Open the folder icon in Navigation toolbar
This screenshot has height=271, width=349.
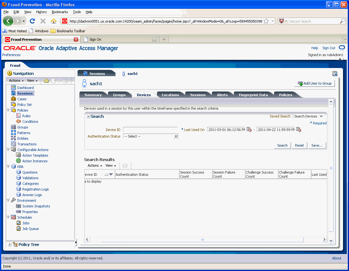pos(46,81)
